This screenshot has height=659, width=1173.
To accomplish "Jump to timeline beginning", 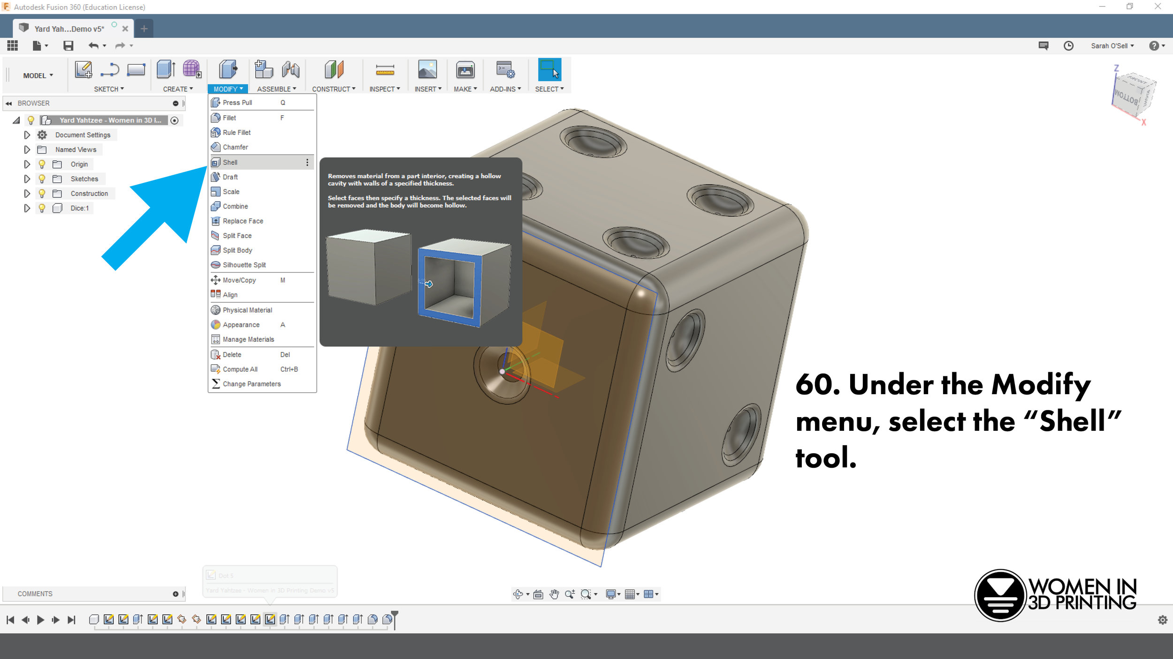I will [x=10, y=620].
